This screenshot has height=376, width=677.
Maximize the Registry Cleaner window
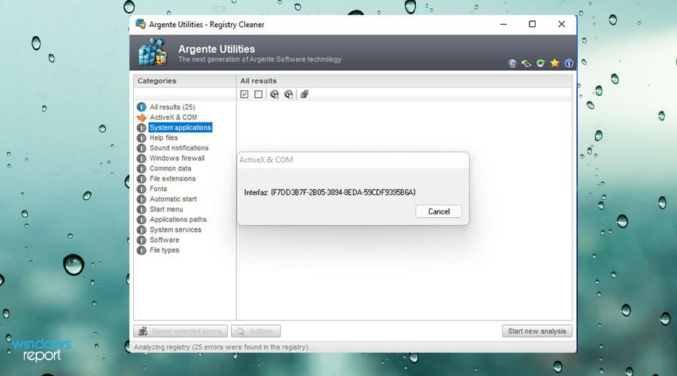pos(533,24)
